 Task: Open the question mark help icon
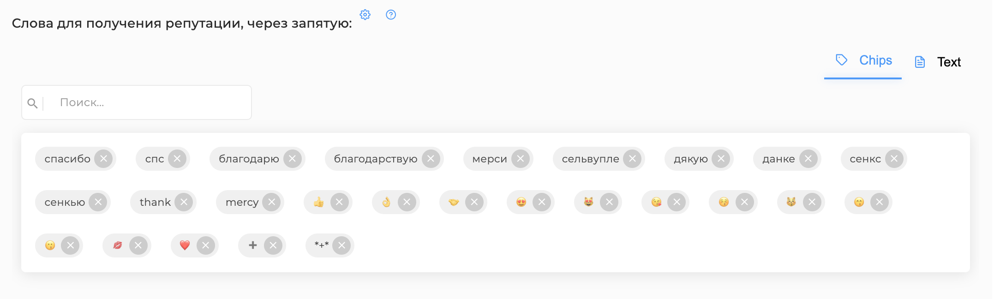point(391,15)
